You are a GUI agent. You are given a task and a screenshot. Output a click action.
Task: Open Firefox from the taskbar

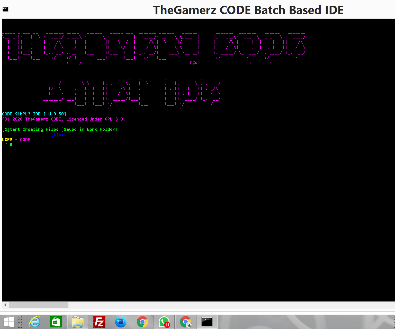[121, 322]
